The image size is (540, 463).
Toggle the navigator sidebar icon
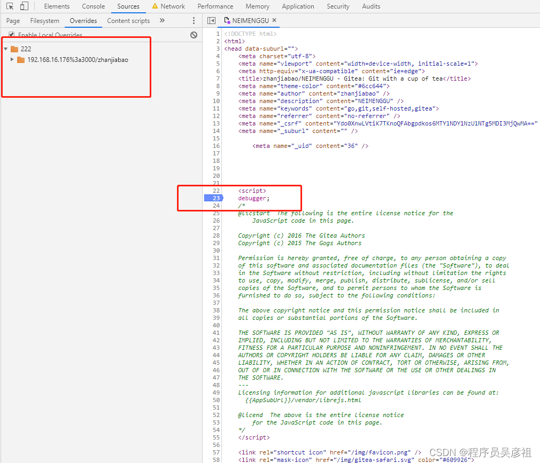211,21
